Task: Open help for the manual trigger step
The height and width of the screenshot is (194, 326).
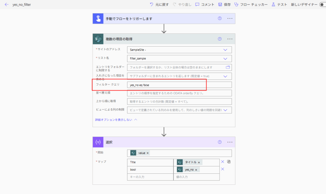Action: pos(220,18)
